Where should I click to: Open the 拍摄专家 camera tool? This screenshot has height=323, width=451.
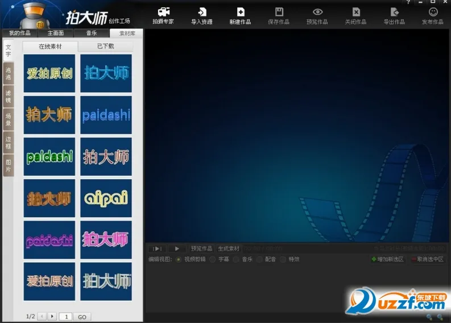point(163,15)
